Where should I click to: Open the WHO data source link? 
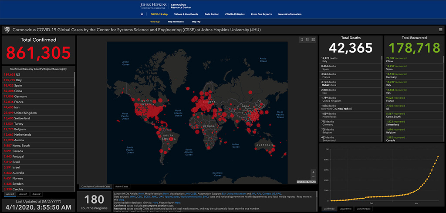pyautogui.click(x=132, y=196)
